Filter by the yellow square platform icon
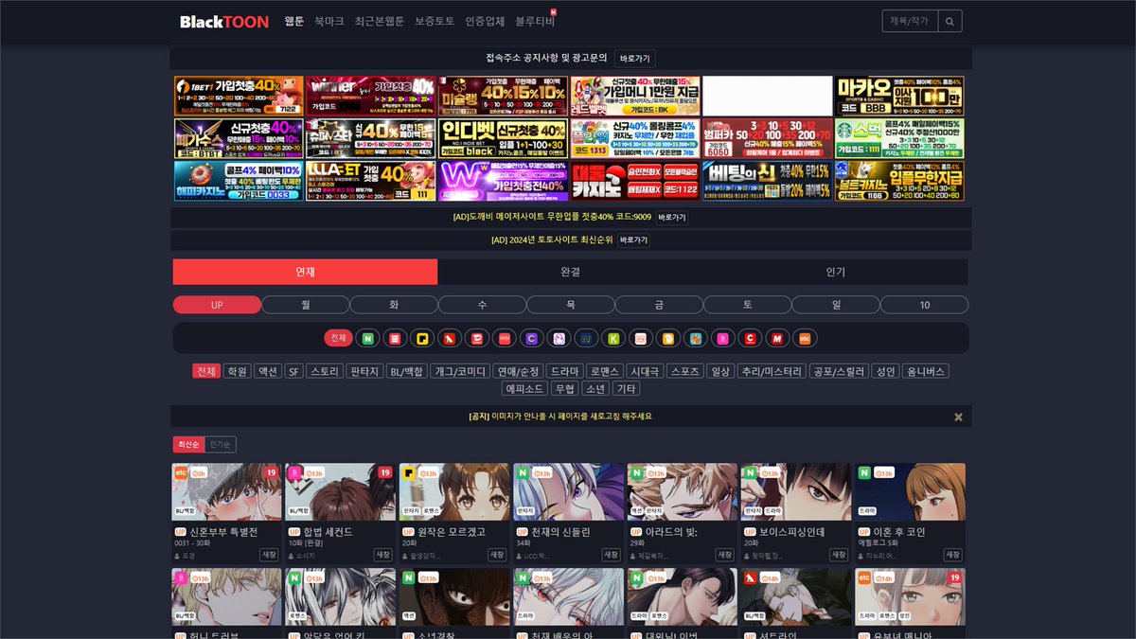 (x=422, y=338)
